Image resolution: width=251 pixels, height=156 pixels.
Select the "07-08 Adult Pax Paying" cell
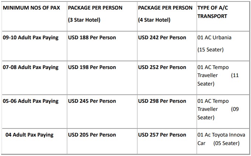(31, 67)
